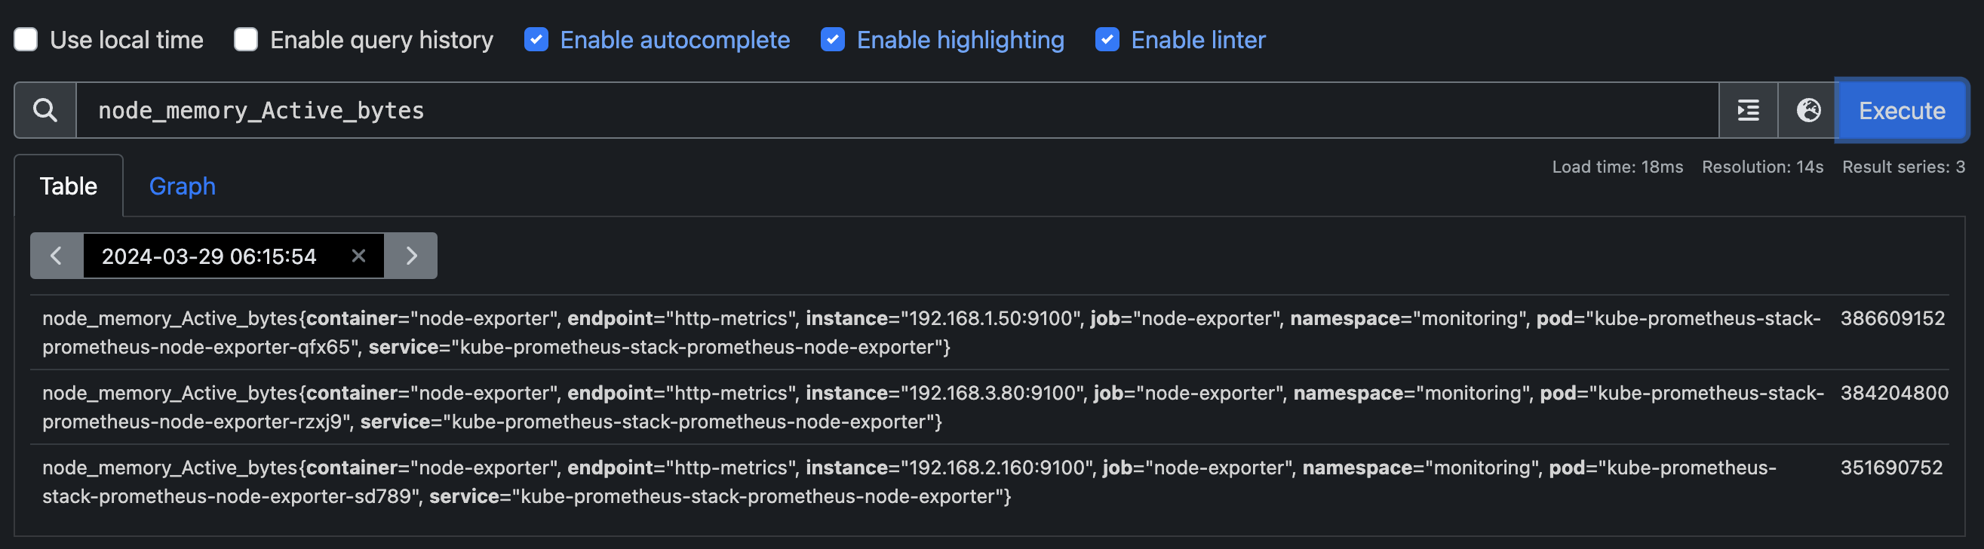Screen dimensions: 1984x549
Task: Click the series for instance 192.168.2.160:9100
Action: pos(924,481)
